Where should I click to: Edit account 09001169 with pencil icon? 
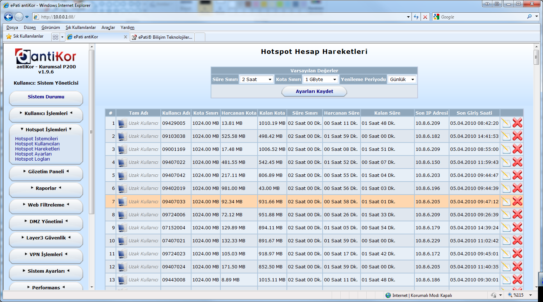coord(506,149)
